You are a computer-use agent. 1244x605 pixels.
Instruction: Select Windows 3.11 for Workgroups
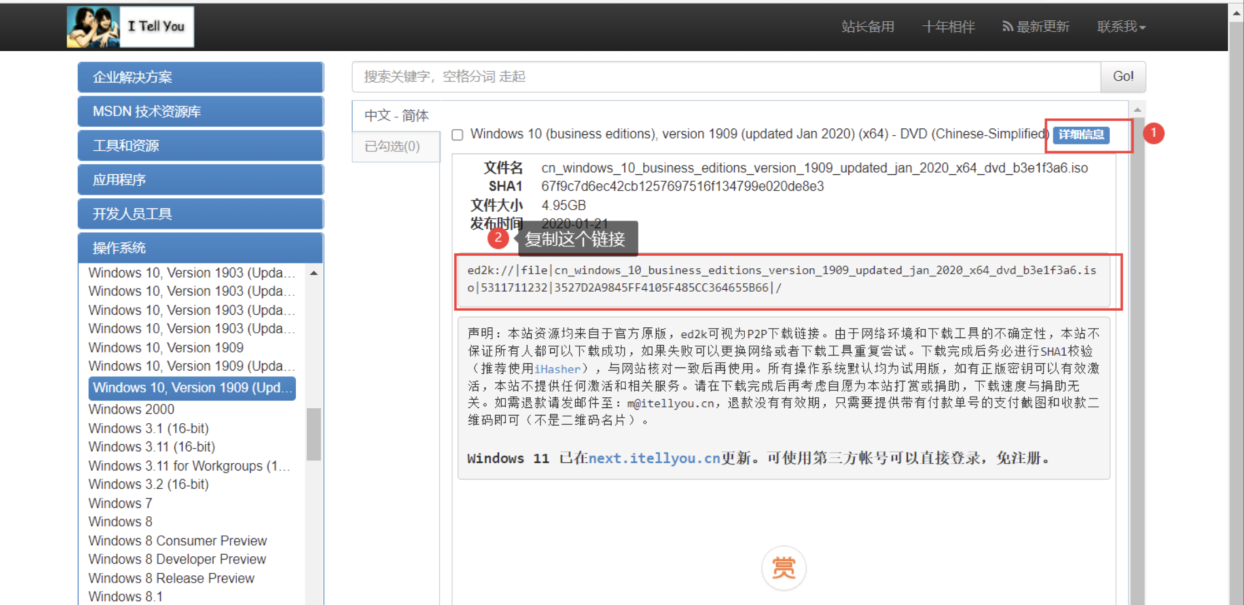[x=189, y=466]
